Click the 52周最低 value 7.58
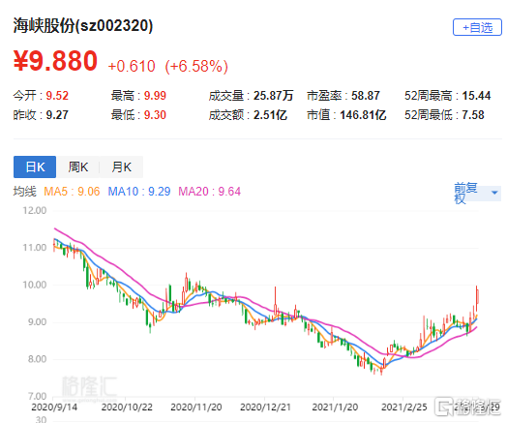The image size is (507, 423). pyautogui.click(x=473, y=115)
